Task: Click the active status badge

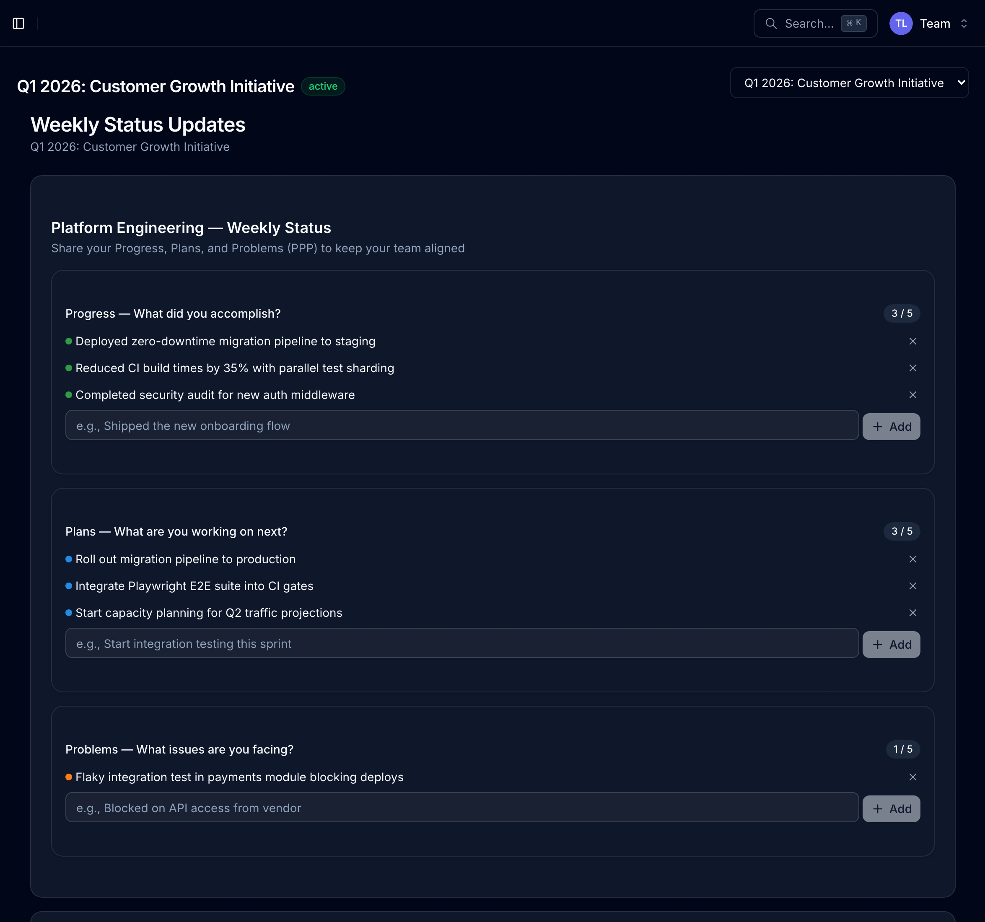Action: [x=323, y=86]
